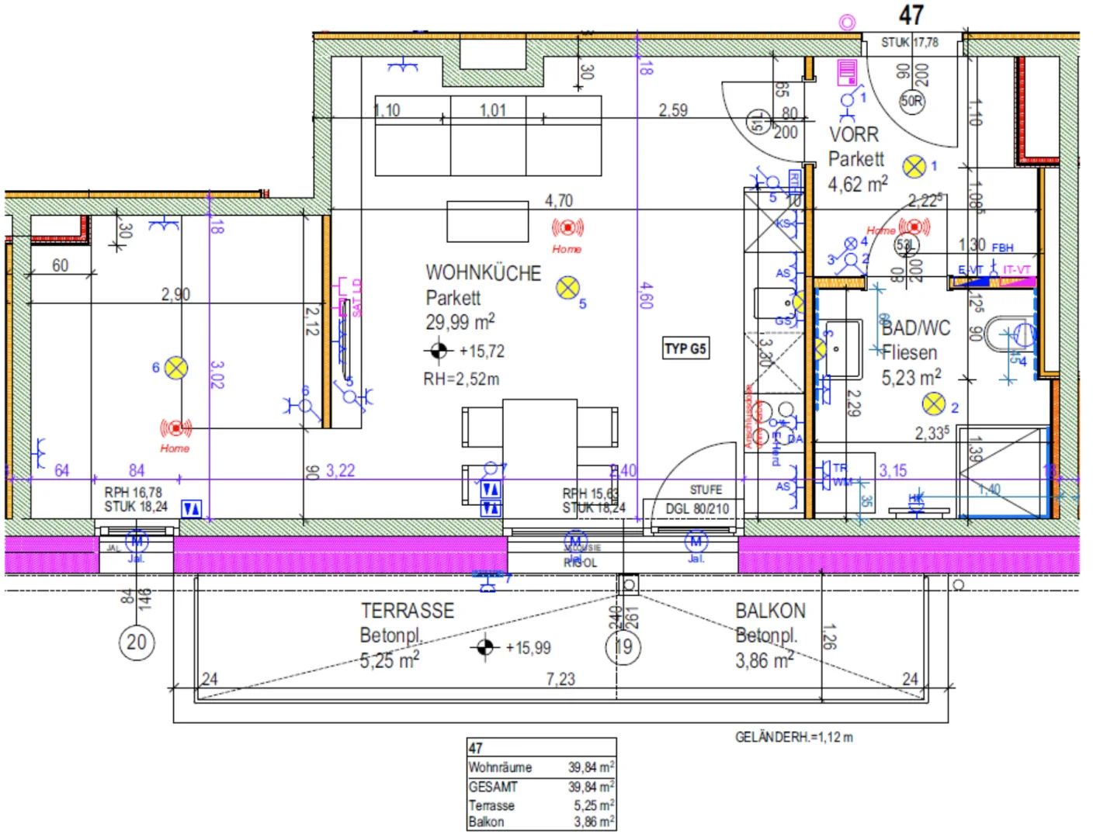
Task: Click the red smoke detector in Wohnküche
Action: tap(567, 227)
